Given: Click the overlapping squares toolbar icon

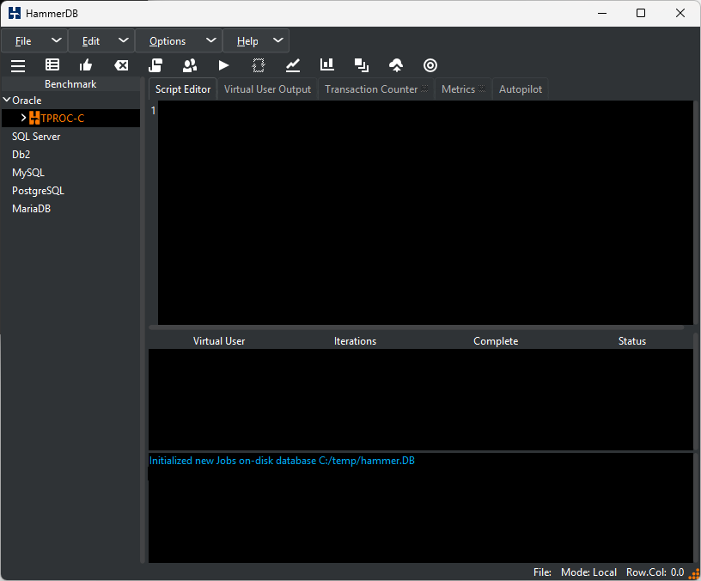Looking at the screenshot, I should coord(362,65).
